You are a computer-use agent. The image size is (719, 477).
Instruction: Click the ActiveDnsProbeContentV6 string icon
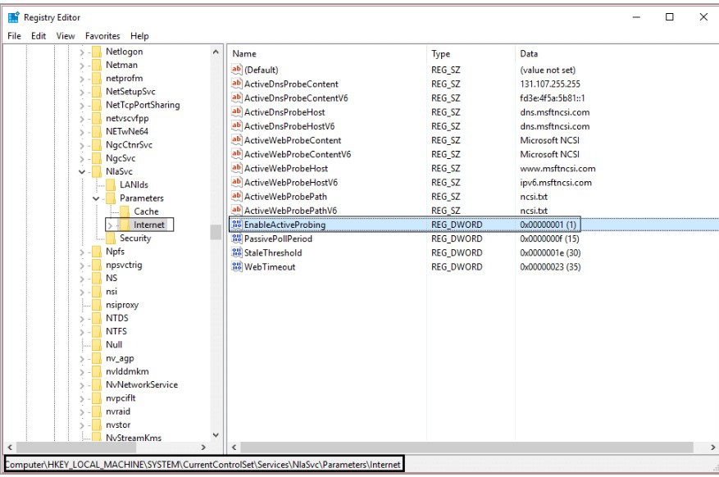(237, 98)
